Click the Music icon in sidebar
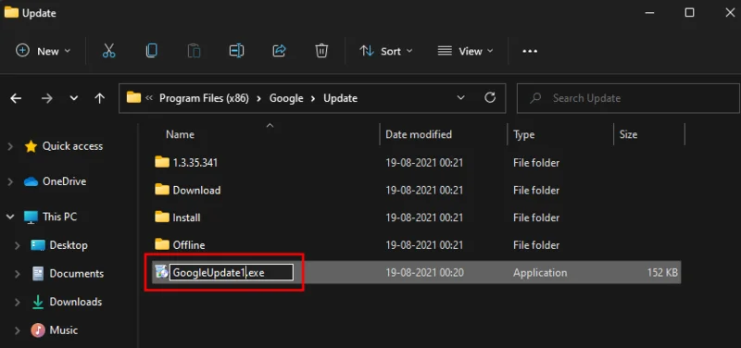 38,330
